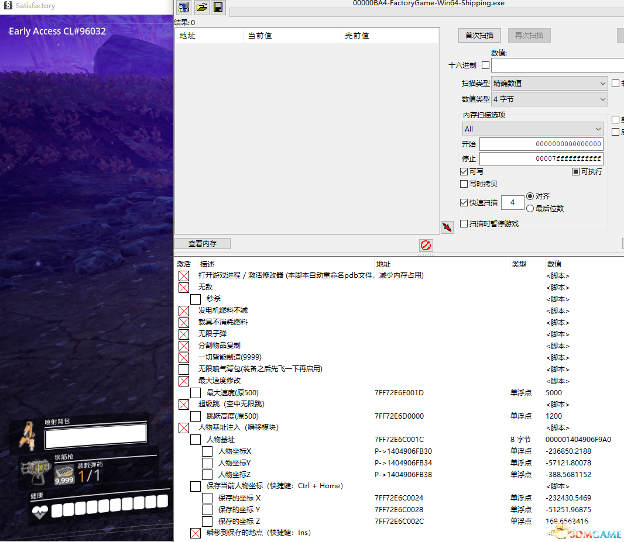The image size is (624, 542).
Task: Toggle 发电机燃料不减 generator fuel script
Action: 183,310
